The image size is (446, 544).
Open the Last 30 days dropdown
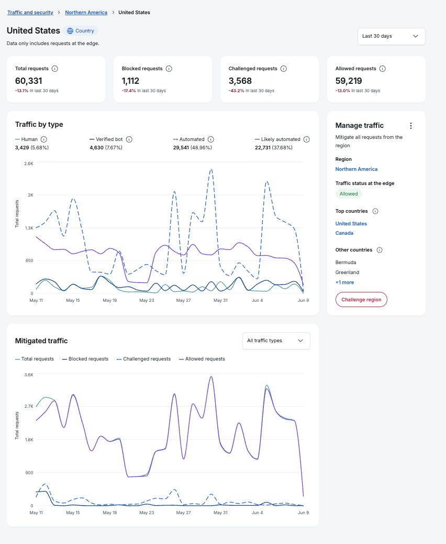[x=391, y=37]
